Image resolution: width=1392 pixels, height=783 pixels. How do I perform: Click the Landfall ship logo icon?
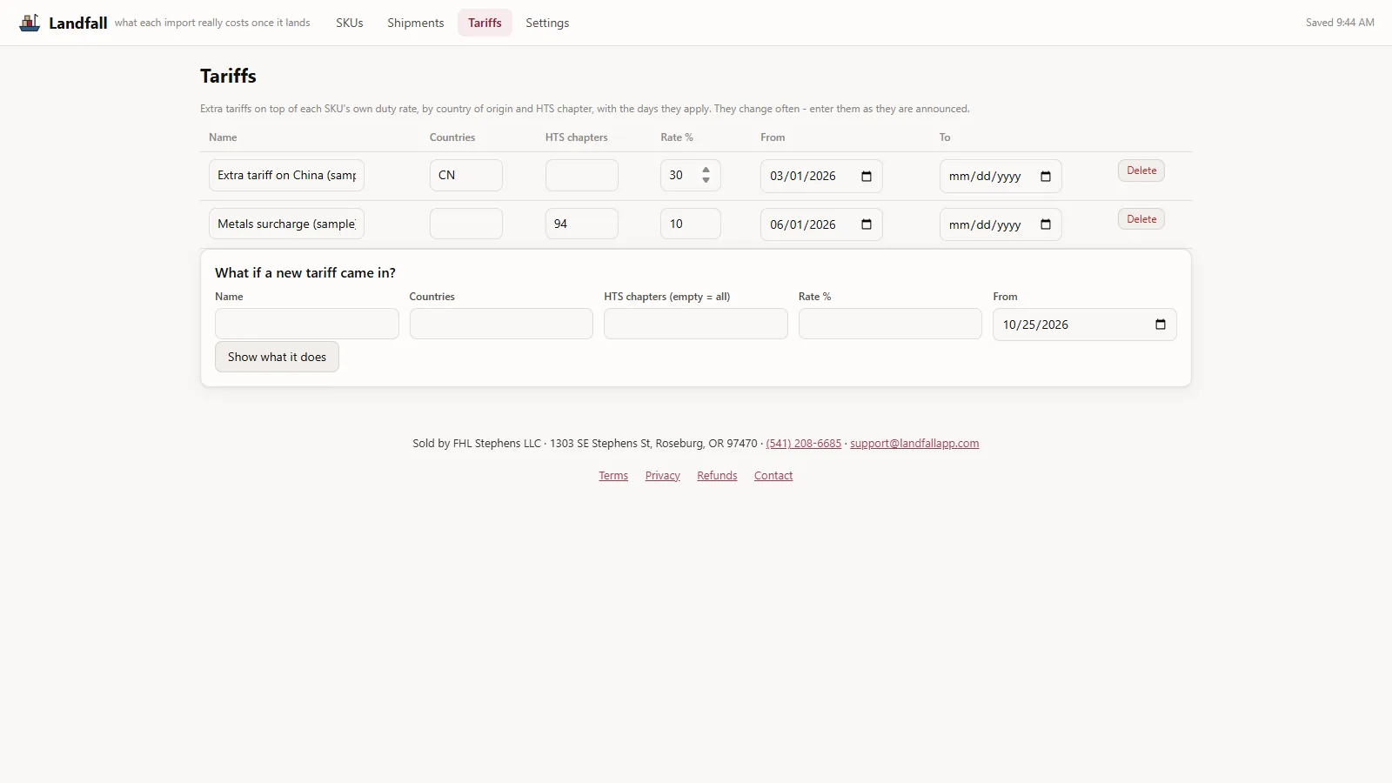click(x=30, y=23)
